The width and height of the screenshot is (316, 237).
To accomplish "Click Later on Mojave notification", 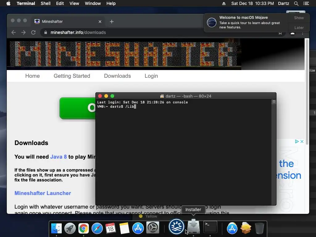I will point(299,27).
